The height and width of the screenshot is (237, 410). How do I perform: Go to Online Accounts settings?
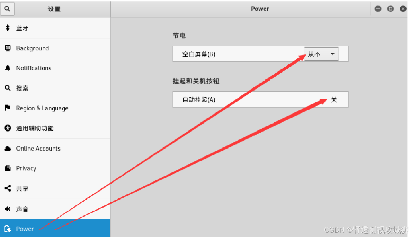point(55,148)
